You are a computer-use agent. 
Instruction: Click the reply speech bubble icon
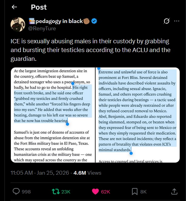tap(16, 191)
